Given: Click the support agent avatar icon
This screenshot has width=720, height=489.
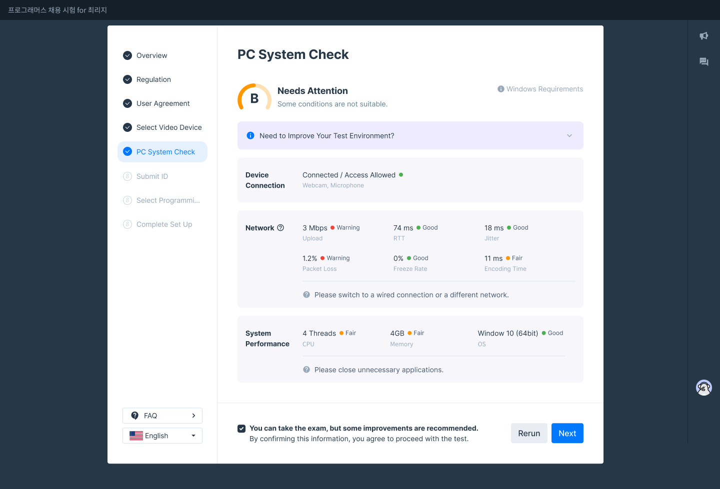Looking at the screenshot, I should pyautogui.click(x=704, y=388).
